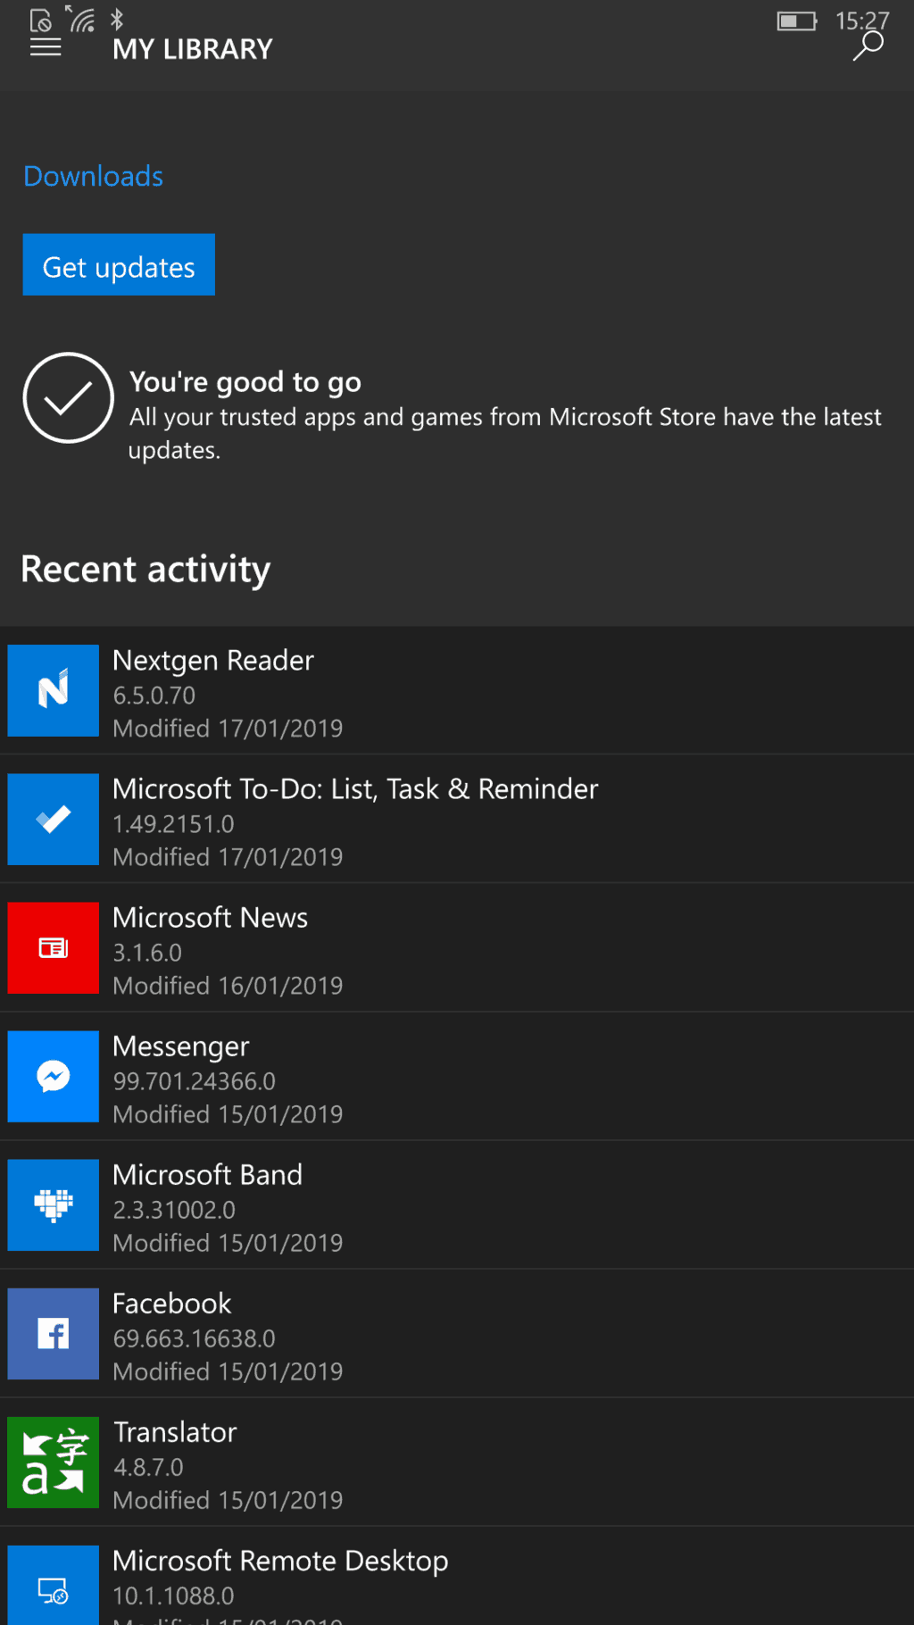Screen dimensions: 914x1625
Task: Click version number 69.663.16638.0
Action: click(195, 1338)
